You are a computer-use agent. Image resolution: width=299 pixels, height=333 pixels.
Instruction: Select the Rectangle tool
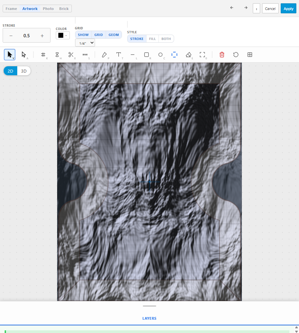click(147, 55)
